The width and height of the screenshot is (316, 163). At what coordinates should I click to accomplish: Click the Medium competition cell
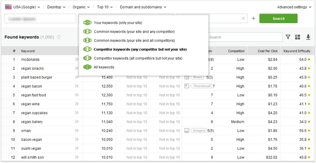[238, 122]
